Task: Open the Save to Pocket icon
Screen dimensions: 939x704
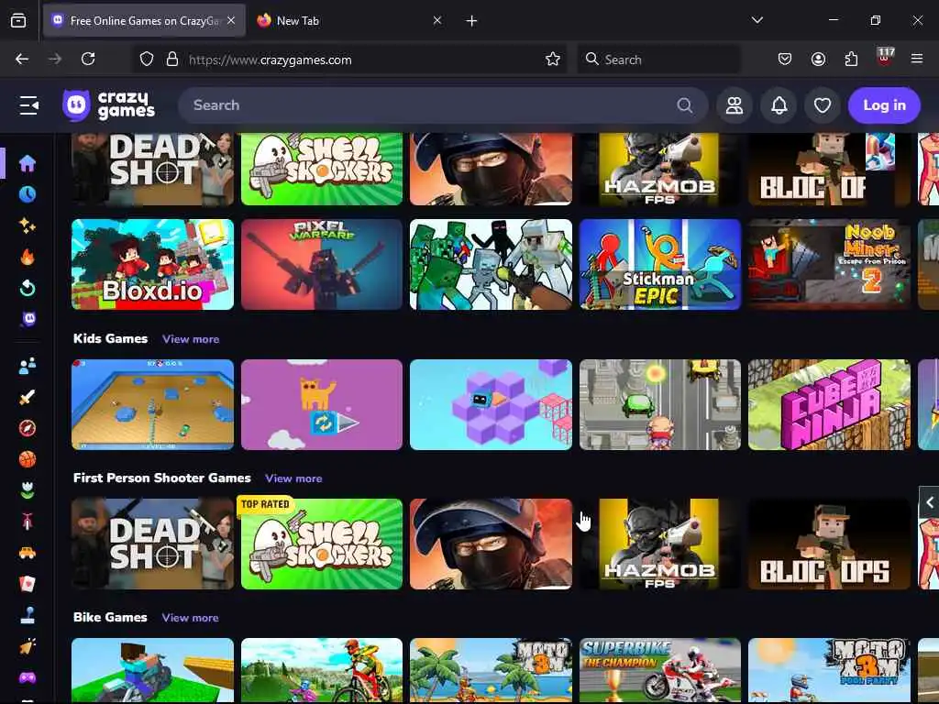Action: pos(785,59)
